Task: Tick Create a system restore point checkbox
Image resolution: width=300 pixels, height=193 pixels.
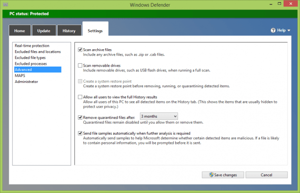Action: pos(80,82)
